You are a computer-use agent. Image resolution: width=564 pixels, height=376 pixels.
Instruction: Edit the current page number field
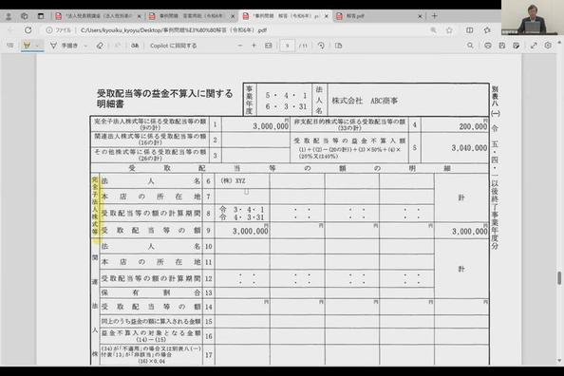click(287, 46)
